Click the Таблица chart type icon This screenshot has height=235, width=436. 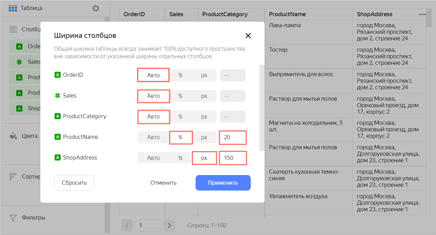tap(13, 8)
